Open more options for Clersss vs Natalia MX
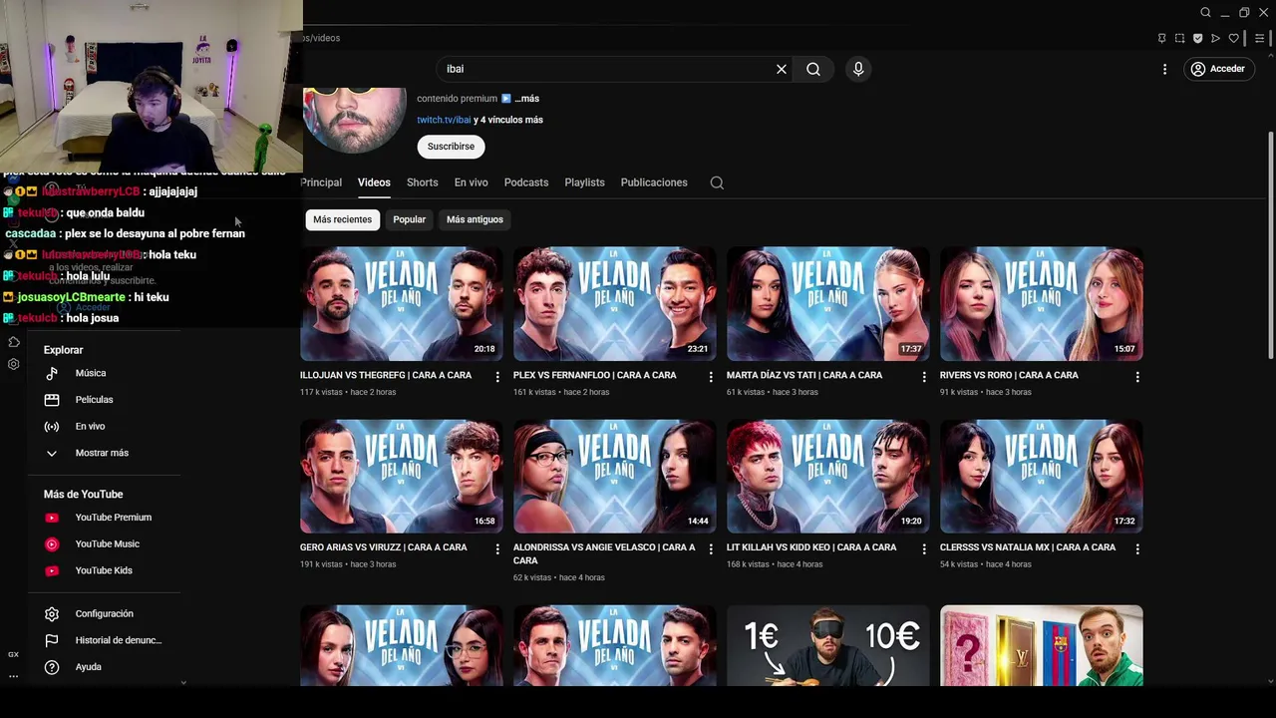 [x=1137, y=549]
